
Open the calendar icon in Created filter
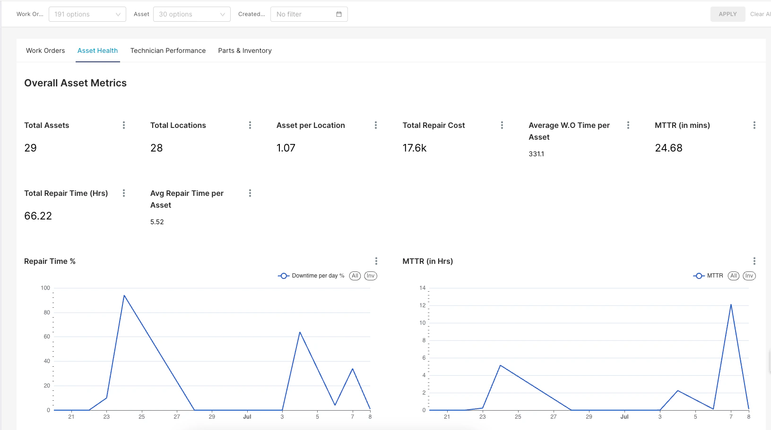point(338,14)
